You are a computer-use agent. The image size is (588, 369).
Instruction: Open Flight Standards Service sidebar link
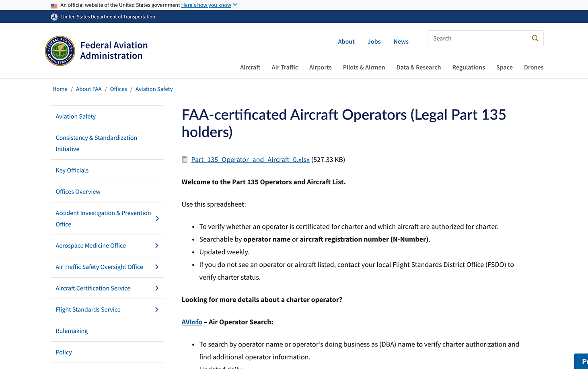coord(88,309)
